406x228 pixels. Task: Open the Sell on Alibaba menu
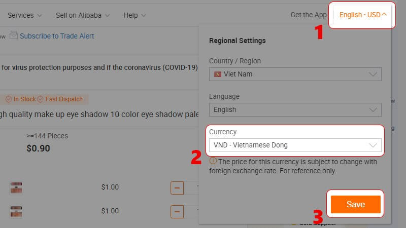83,16
